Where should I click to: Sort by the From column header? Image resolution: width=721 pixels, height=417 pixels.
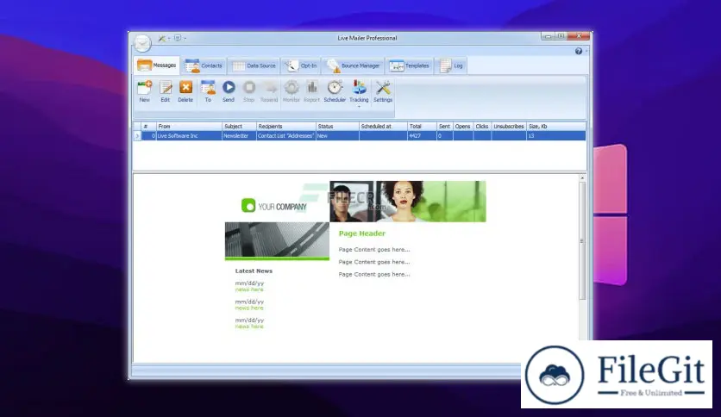coord(189,127)
